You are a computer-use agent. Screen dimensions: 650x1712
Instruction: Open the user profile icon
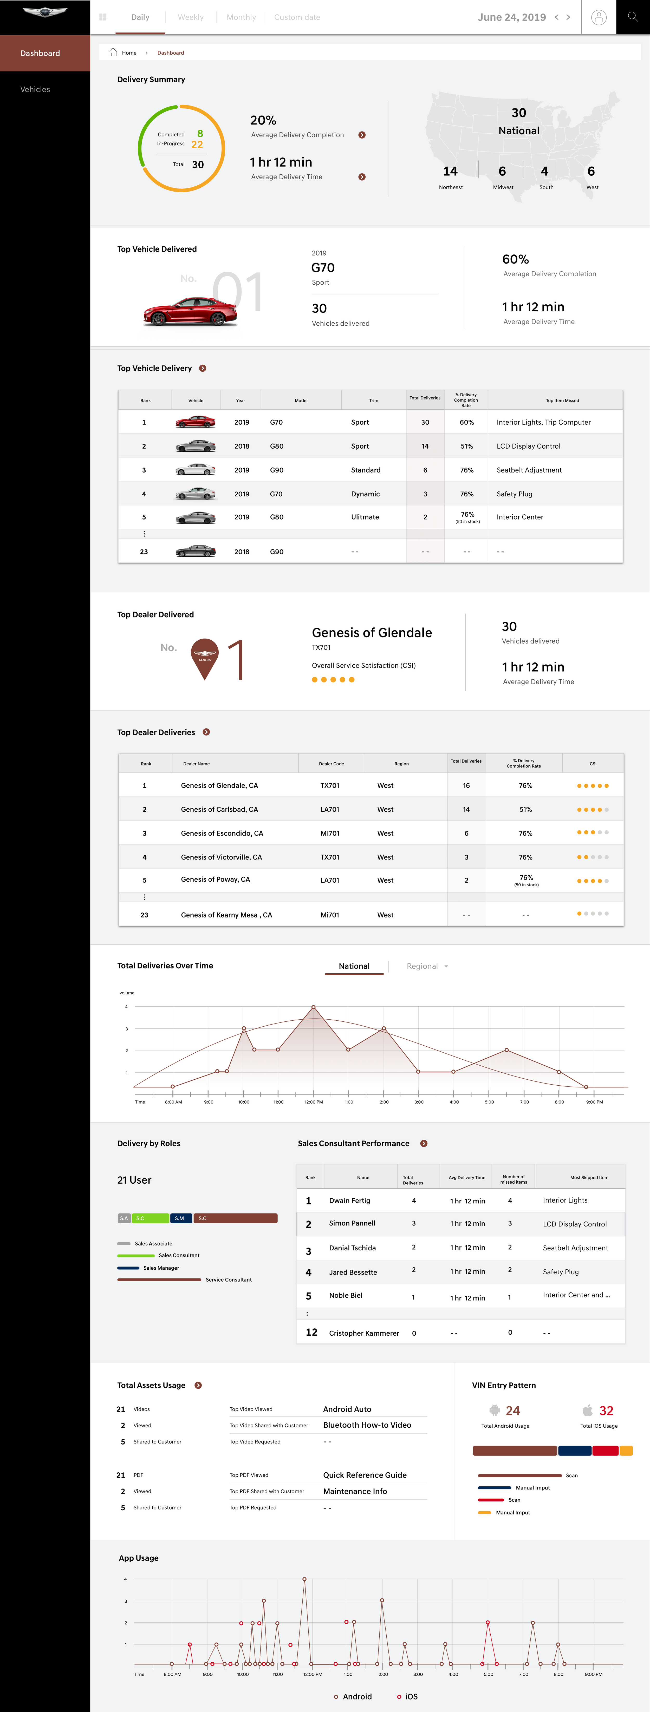[x=598, y=17]
